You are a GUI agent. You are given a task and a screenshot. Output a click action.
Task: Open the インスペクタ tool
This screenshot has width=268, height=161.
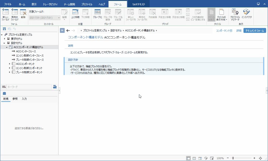[x=246, y=14]
